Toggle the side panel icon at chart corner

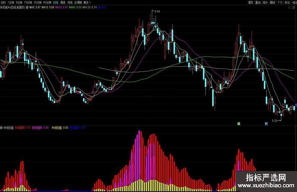click(x=294, y=8)
